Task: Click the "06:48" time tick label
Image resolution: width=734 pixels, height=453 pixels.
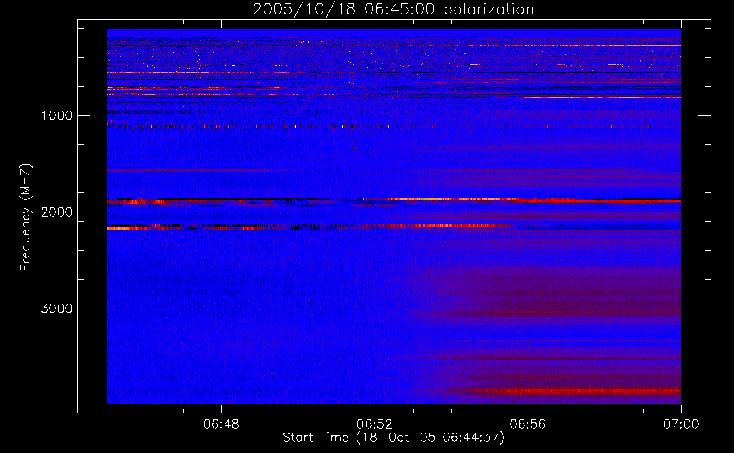Action: [x=221, y=424]
